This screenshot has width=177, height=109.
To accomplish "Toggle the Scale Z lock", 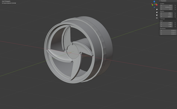I will [x=175, y=26].
